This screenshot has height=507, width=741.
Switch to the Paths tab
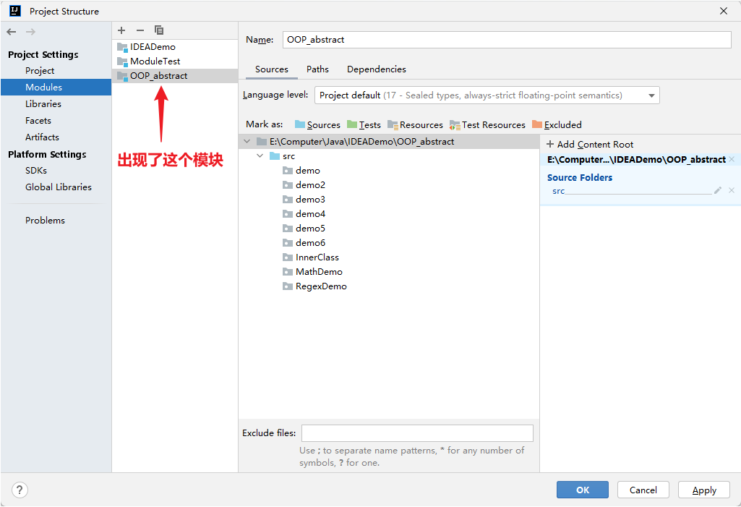click(317, 69)
